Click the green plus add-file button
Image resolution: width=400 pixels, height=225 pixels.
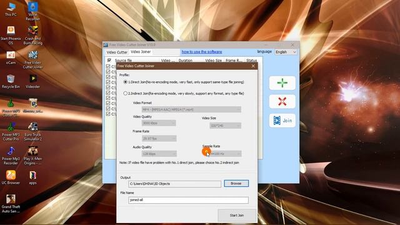tap(282, 83)
